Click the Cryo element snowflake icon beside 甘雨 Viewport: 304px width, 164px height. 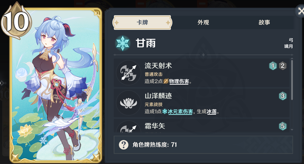(123, 43)
